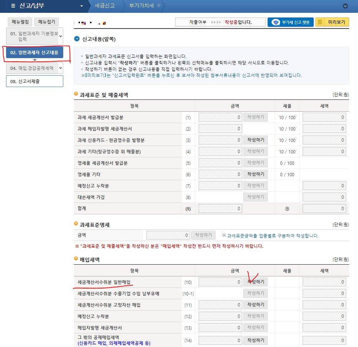The width and height of the screenshot is (358, 347).
Task: Click 작성하기 for 영세율 기타
Action: [x=255, y=174]
